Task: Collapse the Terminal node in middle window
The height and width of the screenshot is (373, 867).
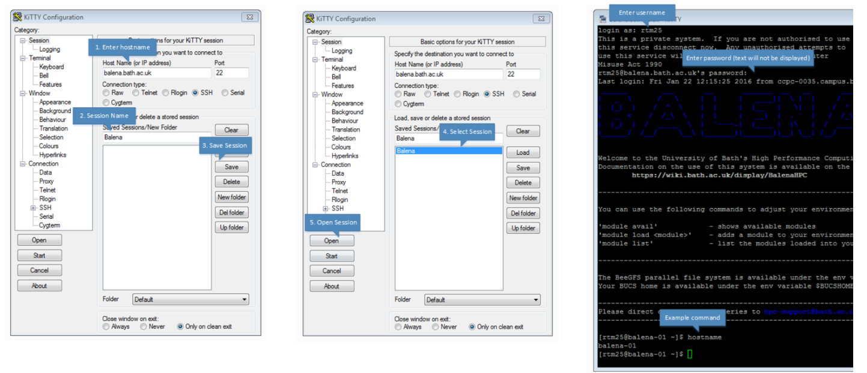Action: coord(315,59)
